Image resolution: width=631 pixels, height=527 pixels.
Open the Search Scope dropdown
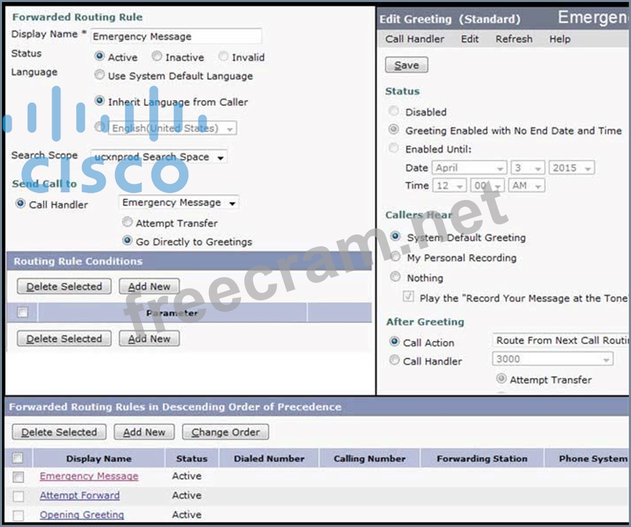pyautogui.click(x=159, y=157)
